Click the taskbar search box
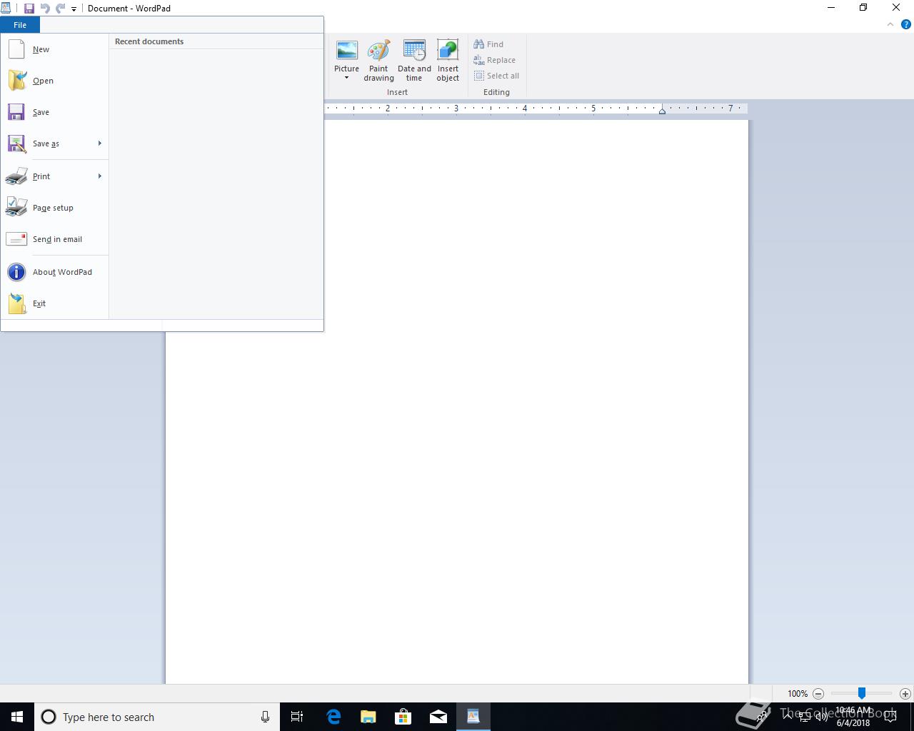 point(157,717)
